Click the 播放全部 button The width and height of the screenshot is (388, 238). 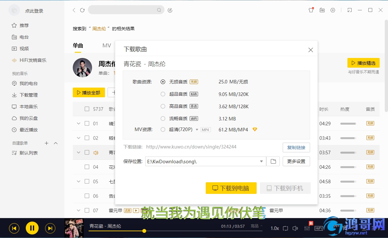89,92
